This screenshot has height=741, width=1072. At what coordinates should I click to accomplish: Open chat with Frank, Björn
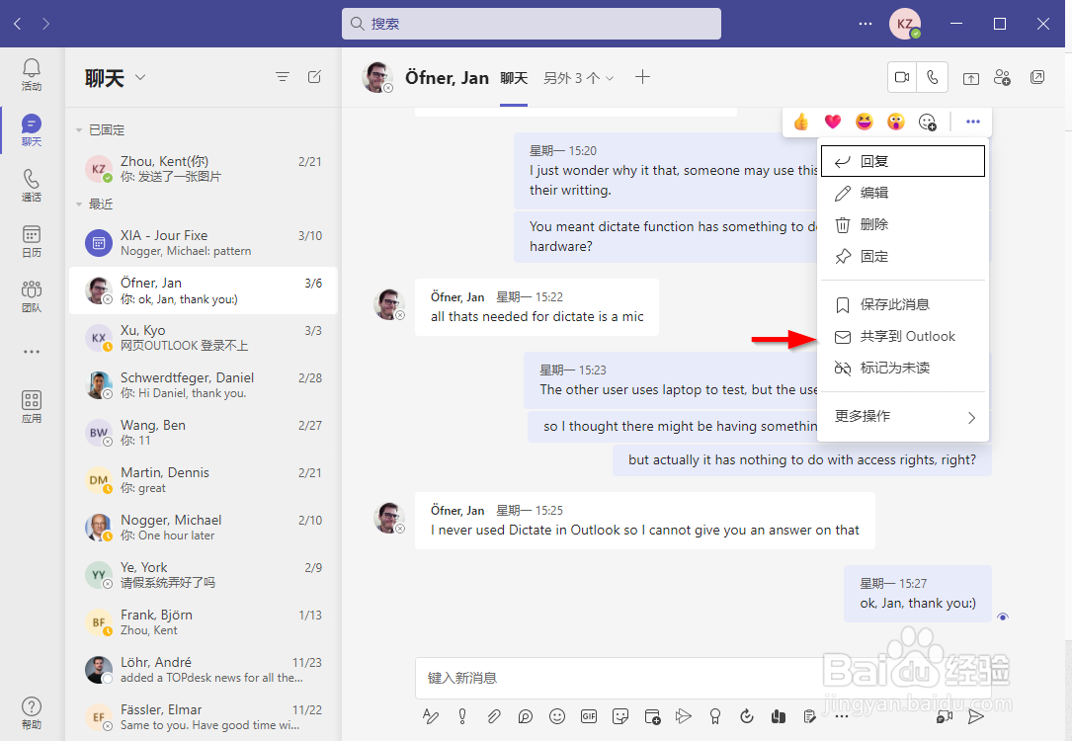(x=204, y=622)
